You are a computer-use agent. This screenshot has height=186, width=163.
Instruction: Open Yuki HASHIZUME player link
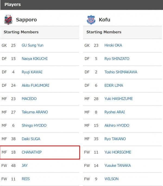(x=118, y=99)
